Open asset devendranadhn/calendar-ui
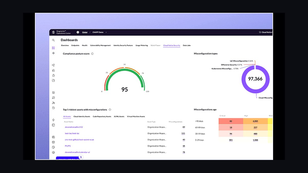Image resolution: width=308 pixels, height=173 pixels. 78,152
